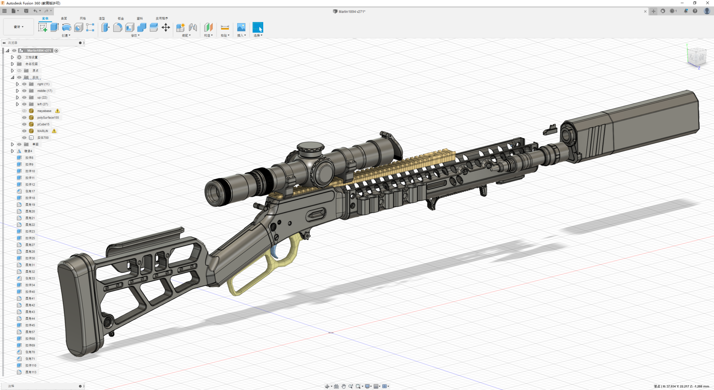Image resolution: width=714 pixels, height=390 pixels.
Task: Expand the middle (17) folder
Action: click(x=17, y=91)
